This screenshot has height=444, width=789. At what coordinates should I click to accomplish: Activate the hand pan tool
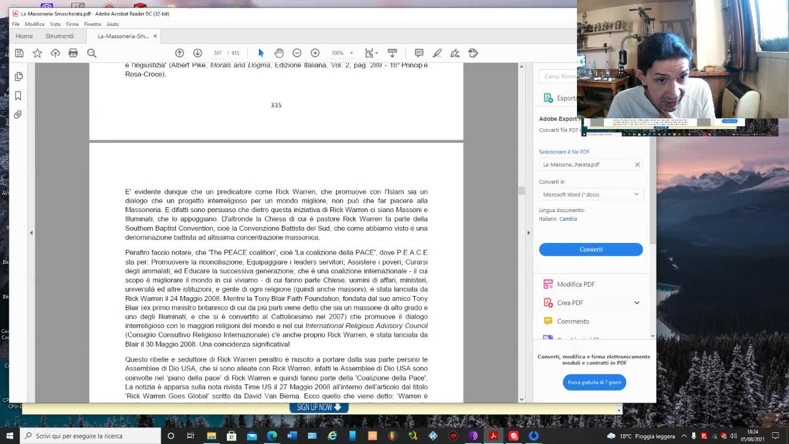coord(279,53)
